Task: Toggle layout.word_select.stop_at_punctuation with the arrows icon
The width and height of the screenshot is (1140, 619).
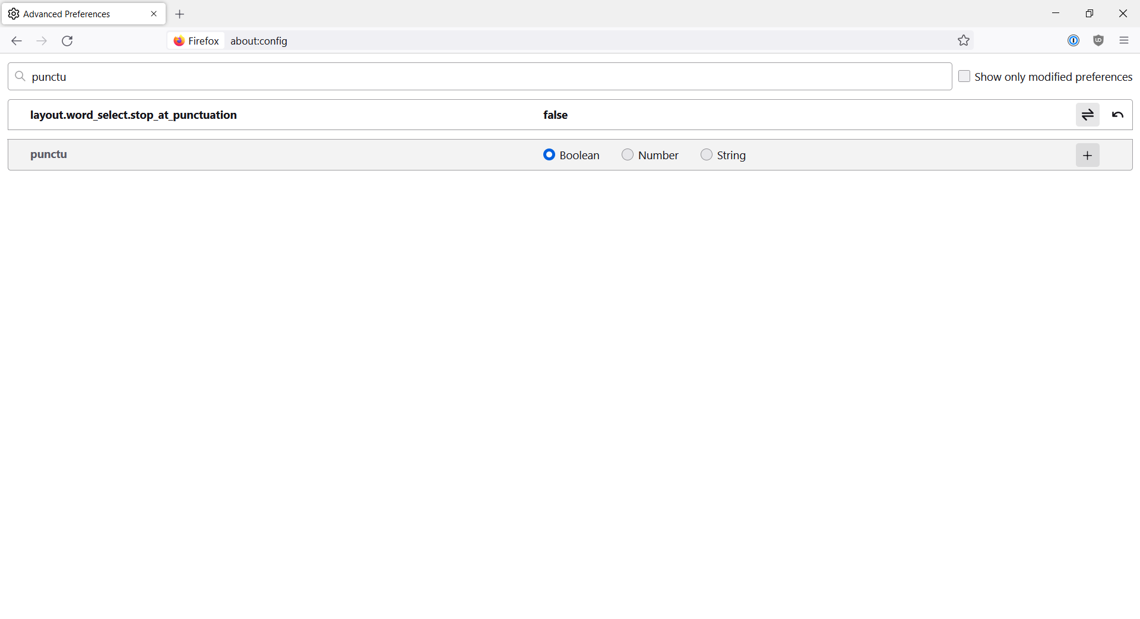Action: click(1088, 114)
